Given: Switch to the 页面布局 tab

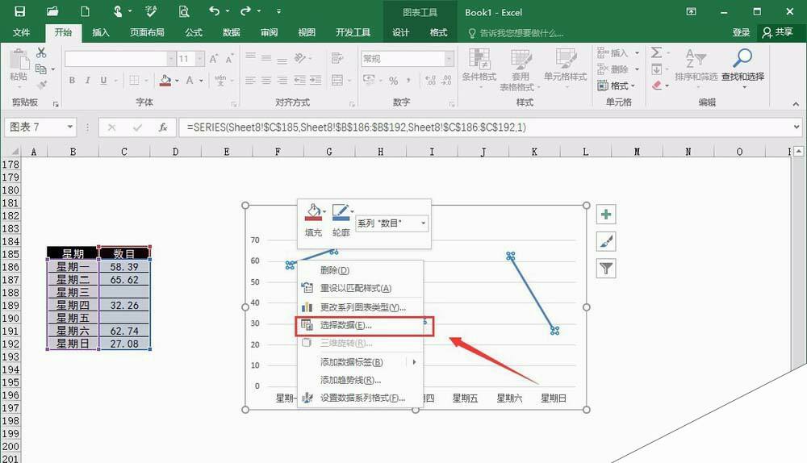Looking at the screenshot, I should tap(147, 32).
